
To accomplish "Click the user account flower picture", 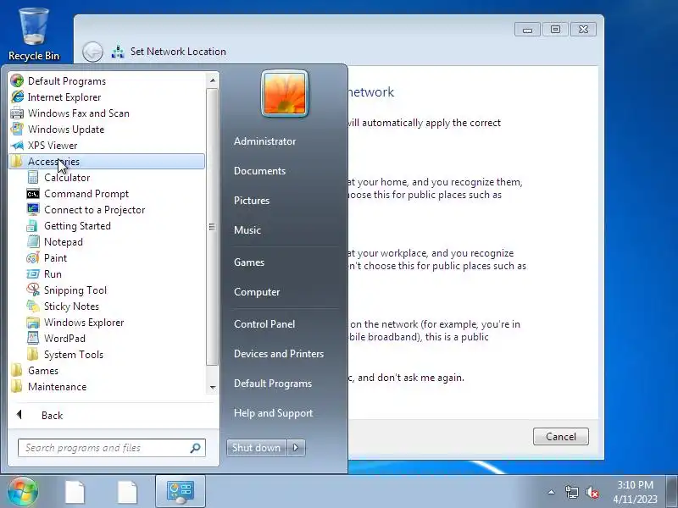I will [285, 93].
